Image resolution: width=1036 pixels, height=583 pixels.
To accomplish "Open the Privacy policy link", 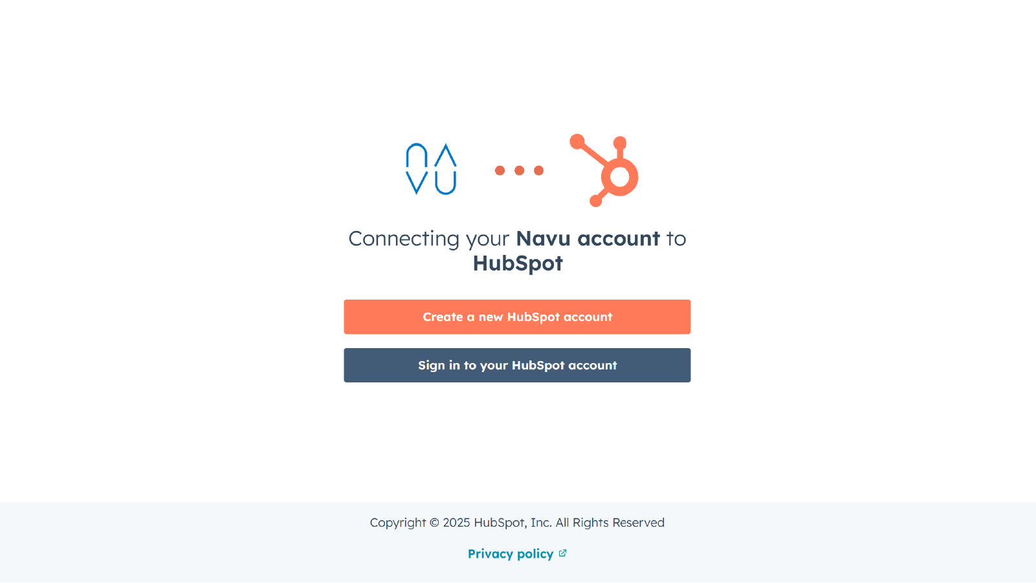I will tap(511, 554).
